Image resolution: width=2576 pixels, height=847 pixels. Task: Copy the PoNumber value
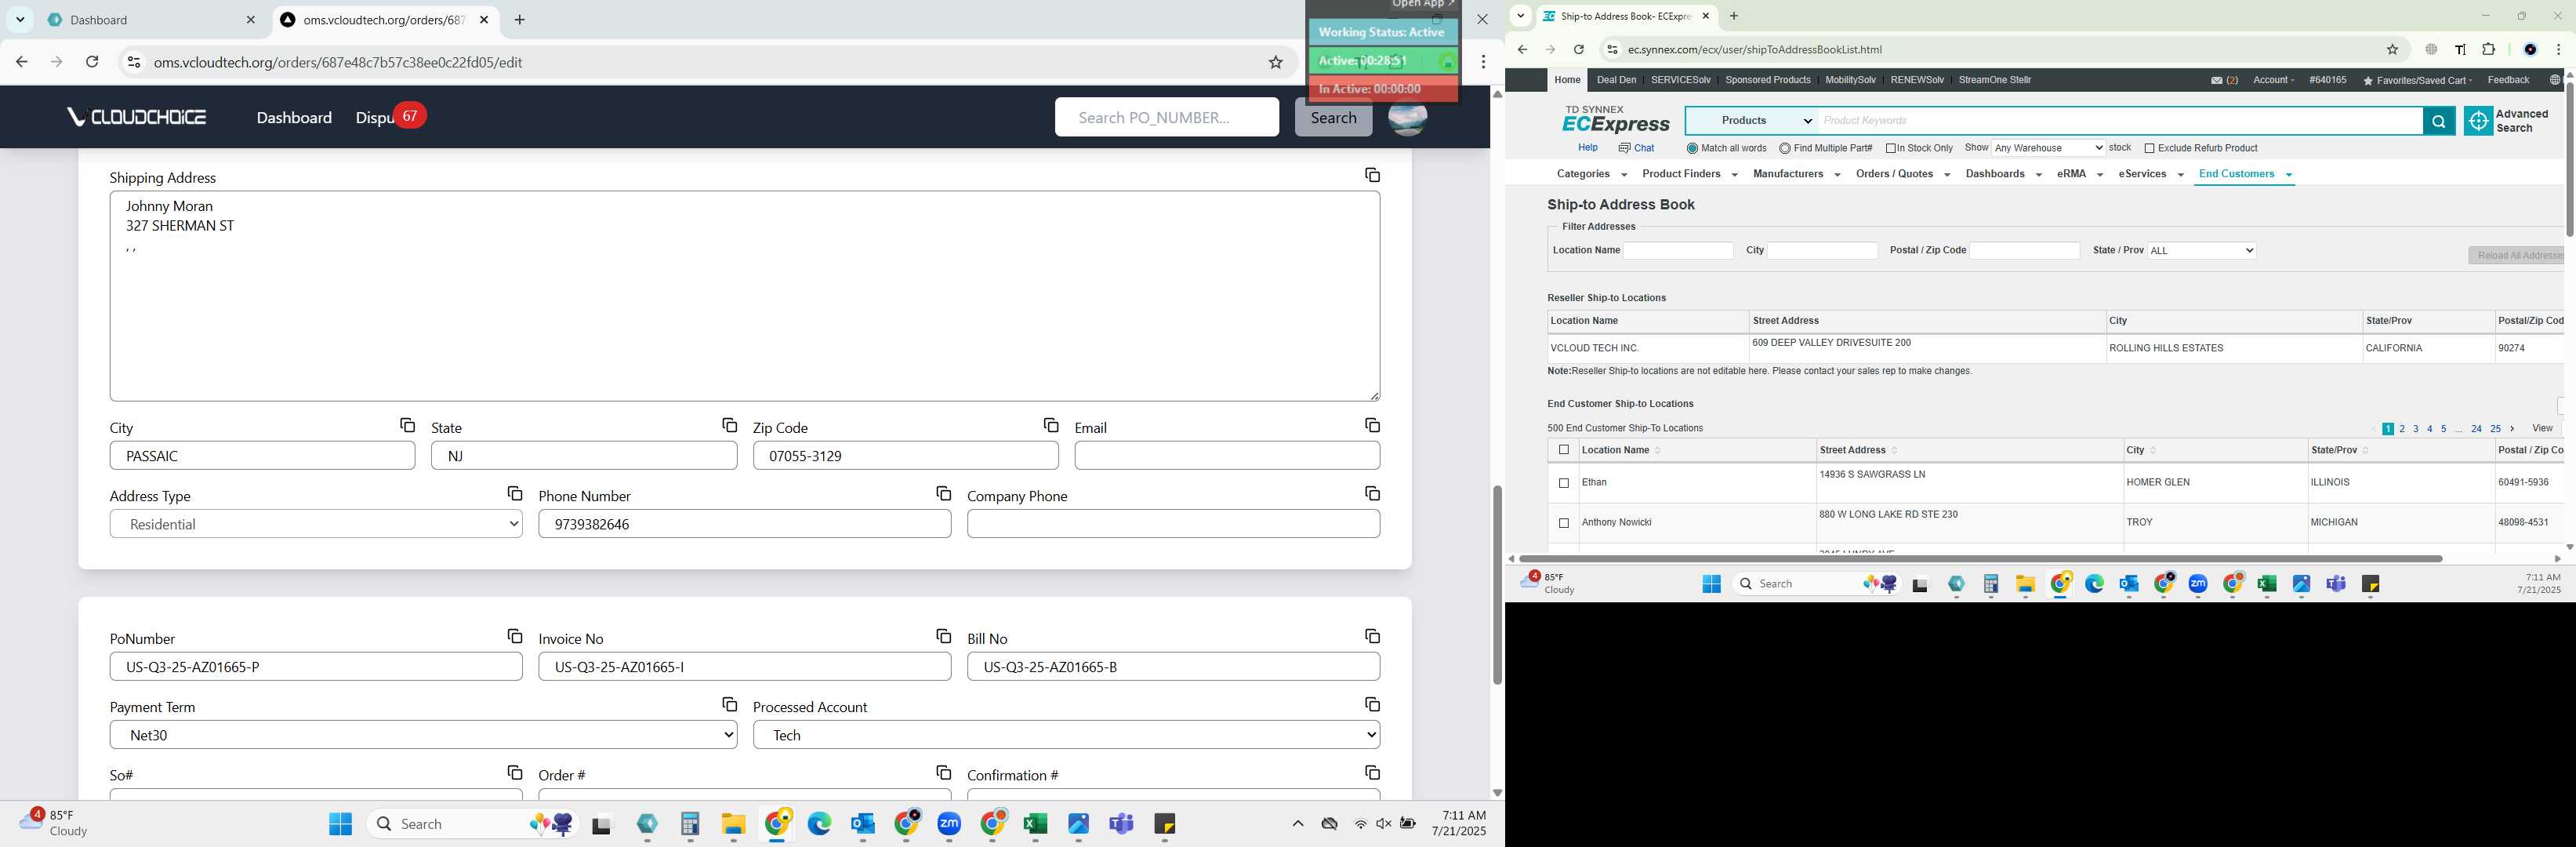point(514,636)
